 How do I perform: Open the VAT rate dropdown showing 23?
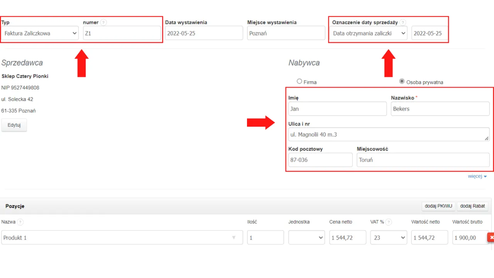[x=388, y=238]
